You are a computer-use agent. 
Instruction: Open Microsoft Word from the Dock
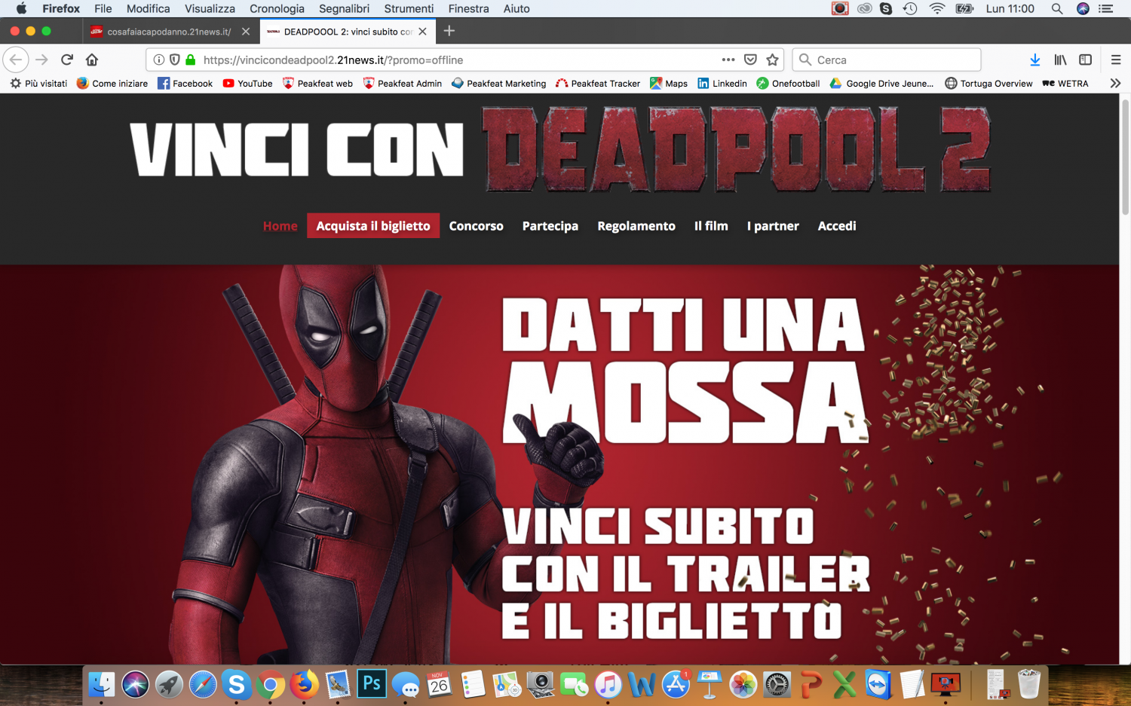point(641,685)
